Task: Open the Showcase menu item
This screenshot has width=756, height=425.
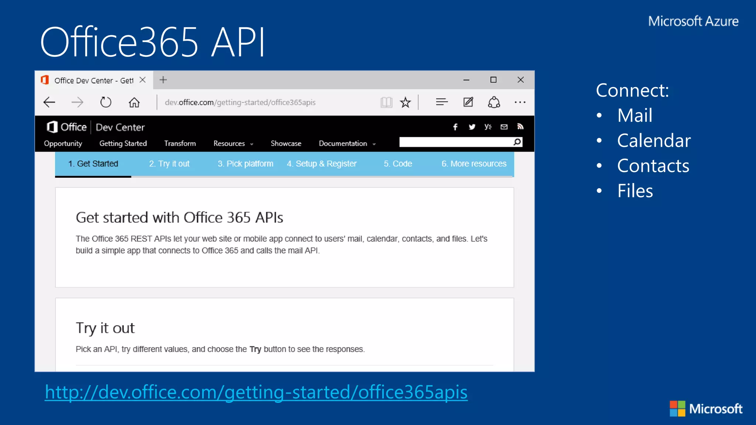Action: (x=286, y=144)
